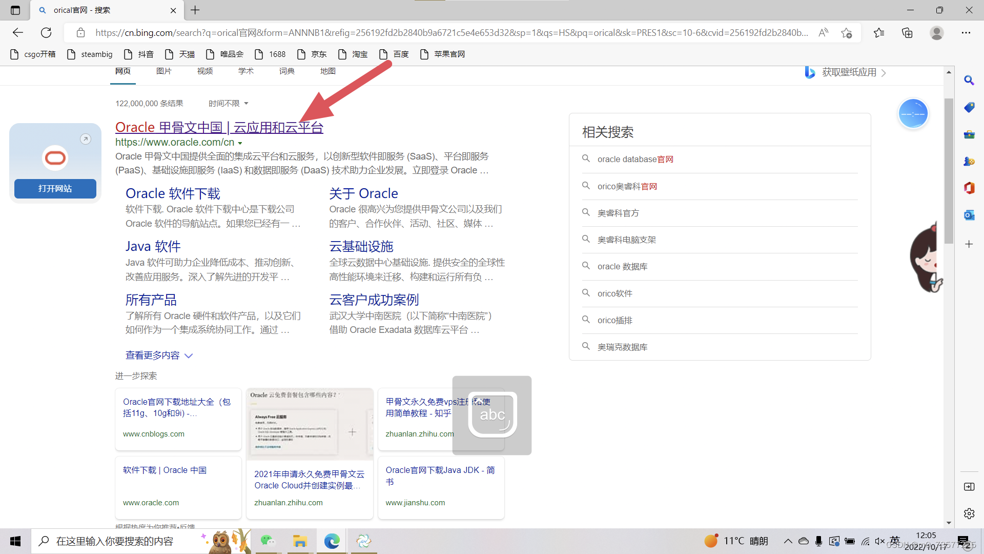The width and height of the screenshot is (984, 554).
Task: Open steambig bookmark
Action: tap(90, 54)
